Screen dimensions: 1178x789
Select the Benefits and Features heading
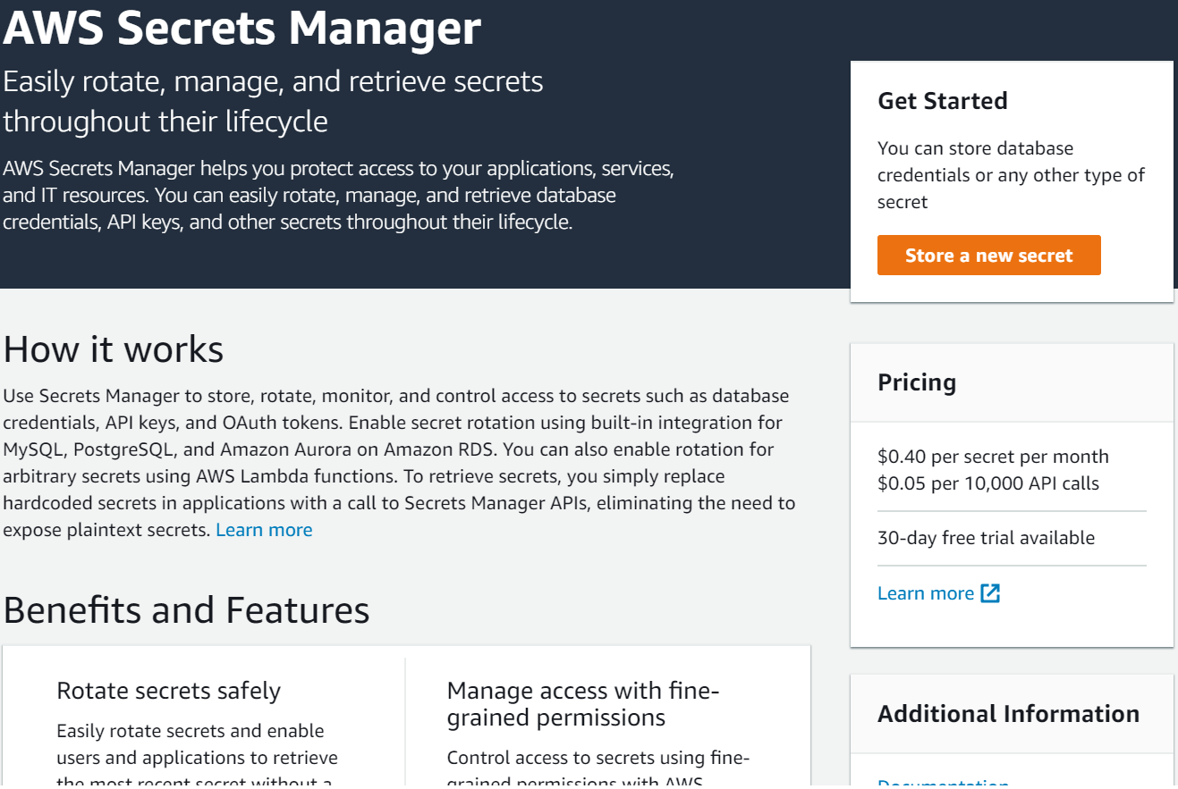(x=186, y=610)
